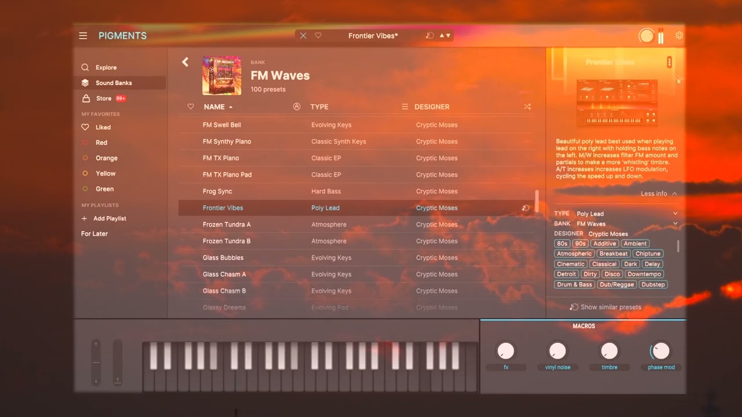This screenshot has width=742, height=417.
Task: Toggle the Chiptune tag
Action: point(648,254)
